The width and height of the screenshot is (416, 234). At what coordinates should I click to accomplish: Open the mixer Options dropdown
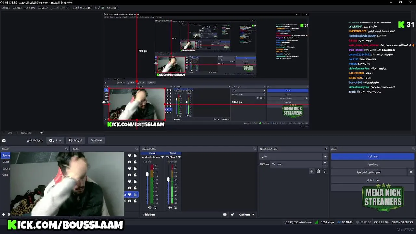point(247,214)
